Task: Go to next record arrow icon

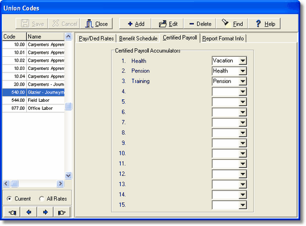Action: click(45, 212)
